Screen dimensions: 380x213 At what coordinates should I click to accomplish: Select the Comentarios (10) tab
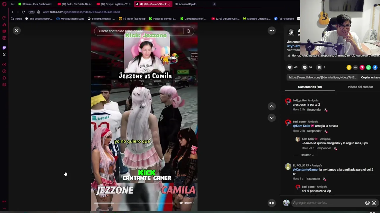pos(310,87)
